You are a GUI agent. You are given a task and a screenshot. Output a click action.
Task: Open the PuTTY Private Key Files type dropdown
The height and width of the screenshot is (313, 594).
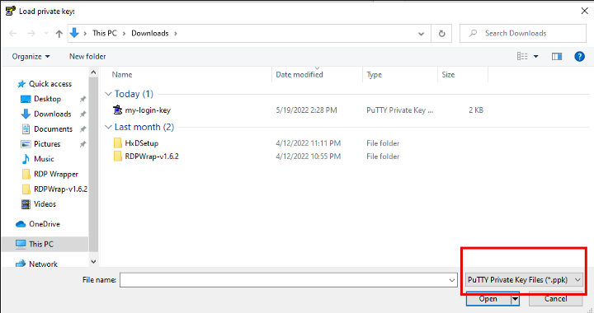[x=524, y=280]
